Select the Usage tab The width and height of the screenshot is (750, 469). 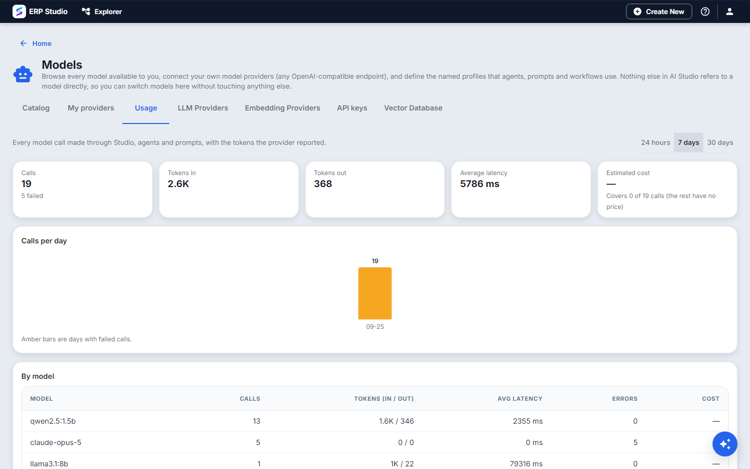pos(146,108)
